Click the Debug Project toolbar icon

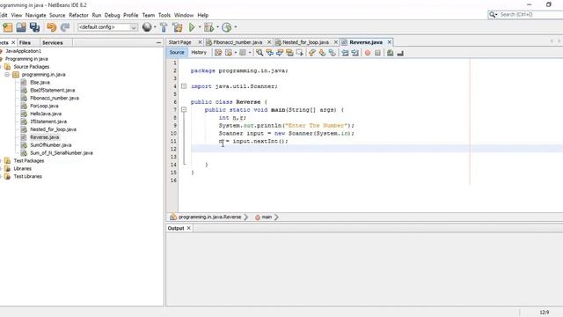pos(208,27)
